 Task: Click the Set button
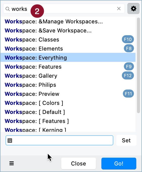pos(126,140)
